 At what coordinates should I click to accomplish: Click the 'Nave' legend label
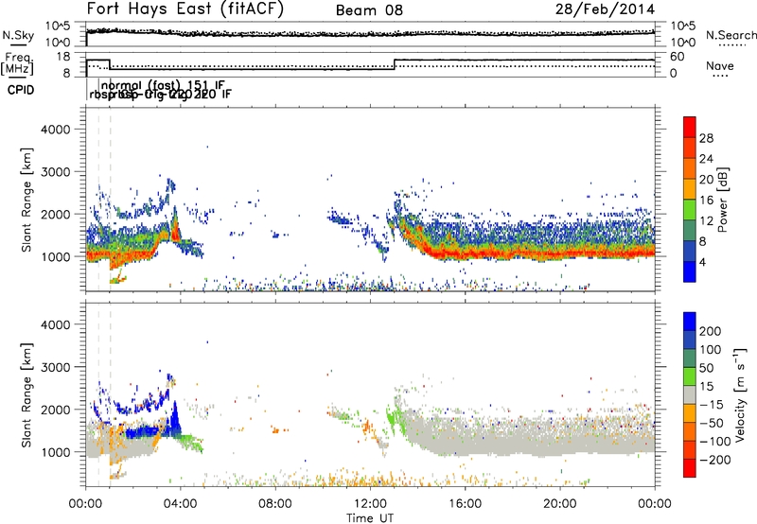(x=720, y=65)
